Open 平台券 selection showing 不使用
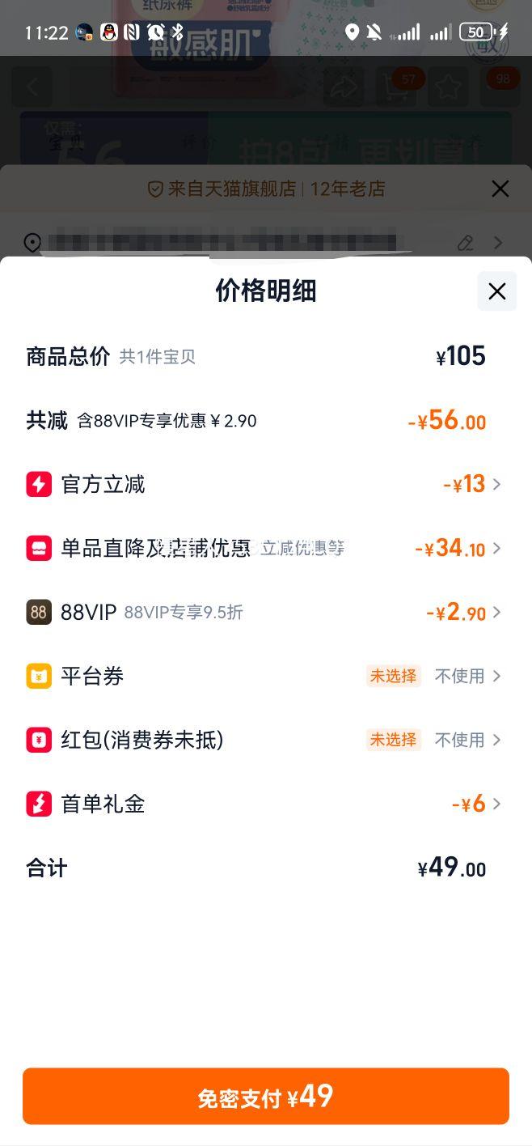The image size is (532, 1146). click(467, 676)
